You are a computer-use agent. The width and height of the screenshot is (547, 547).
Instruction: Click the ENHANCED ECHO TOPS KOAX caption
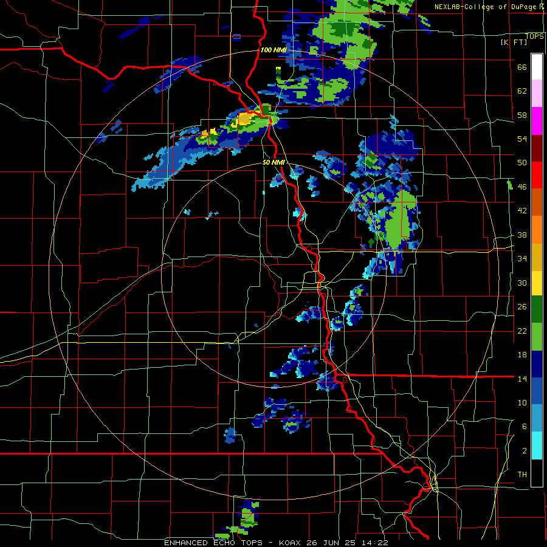tap(276, 543)
